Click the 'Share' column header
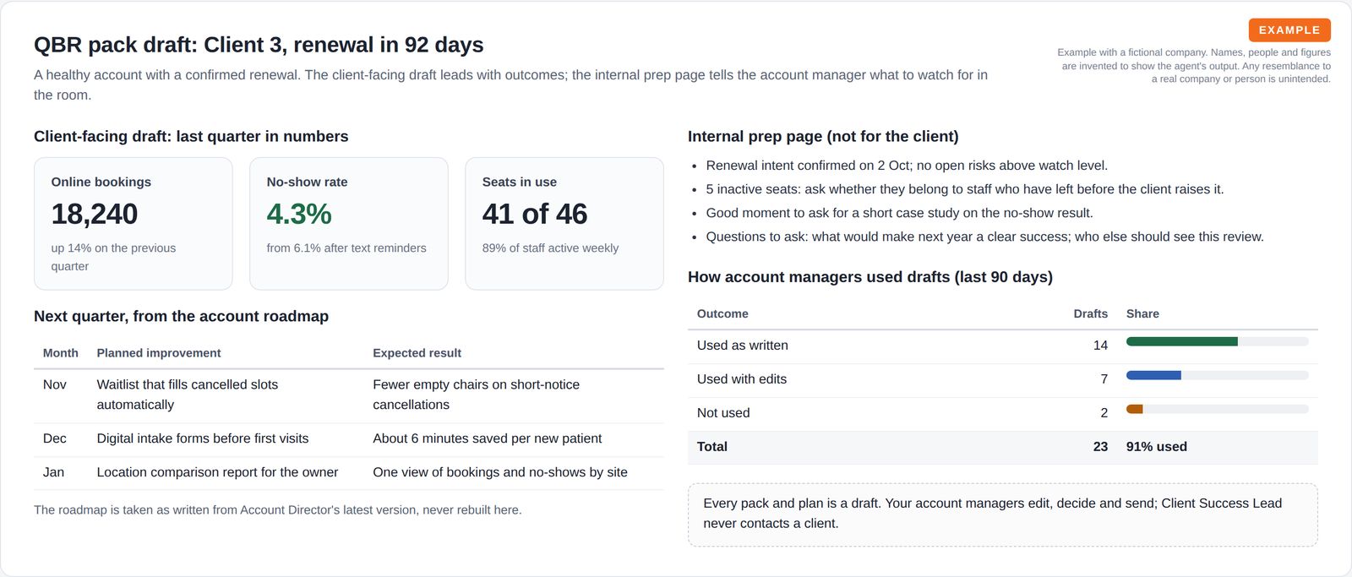This screenshot has width=1352, height=577. point(1142,313)
